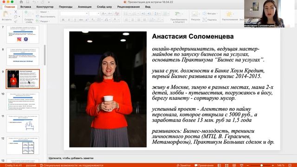297x167 pixels.
Task: Toggle the Примечания comments pane
Action: click(204, 165)
